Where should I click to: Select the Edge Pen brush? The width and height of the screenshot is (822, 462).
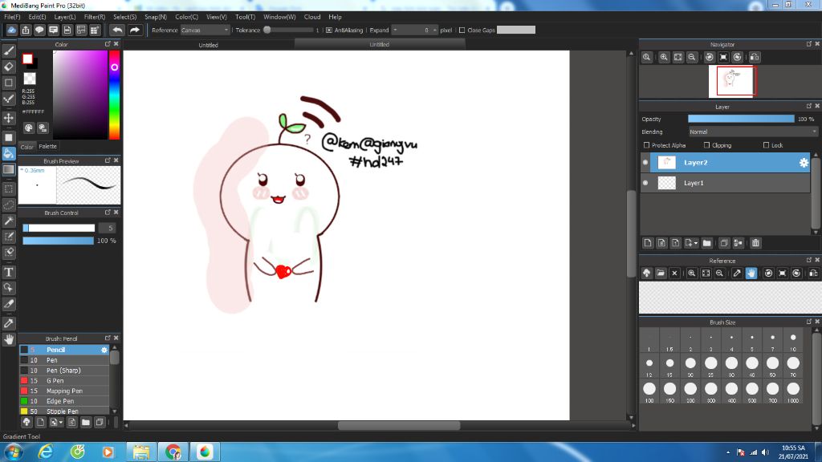64,401
